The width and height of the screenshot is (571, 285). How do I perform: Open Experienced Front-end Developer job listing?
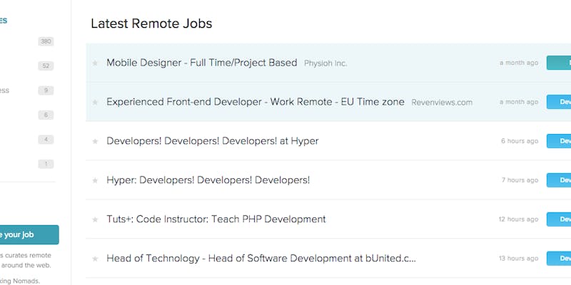tap(255, 102)
